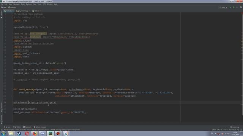Open the View menu
The height and width of the screenshot is (136, 243).
[x=10, y=4]
